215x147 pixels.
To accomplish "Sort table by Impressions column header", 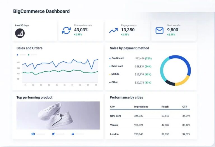I will (x=141, y=107).
